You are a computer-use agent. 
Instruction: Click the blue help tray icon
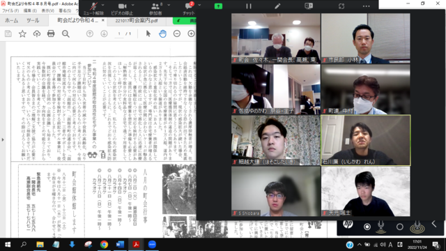(350, 245)
